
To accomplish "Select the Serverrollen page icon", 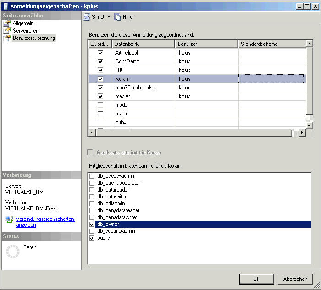I will 7,31.
